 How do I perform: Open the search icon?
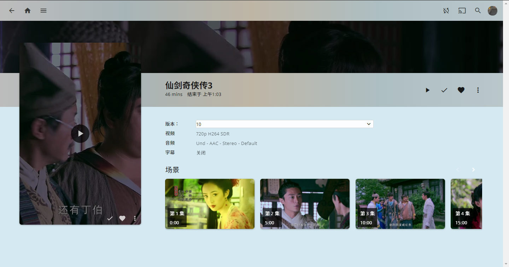coord(478,11)
